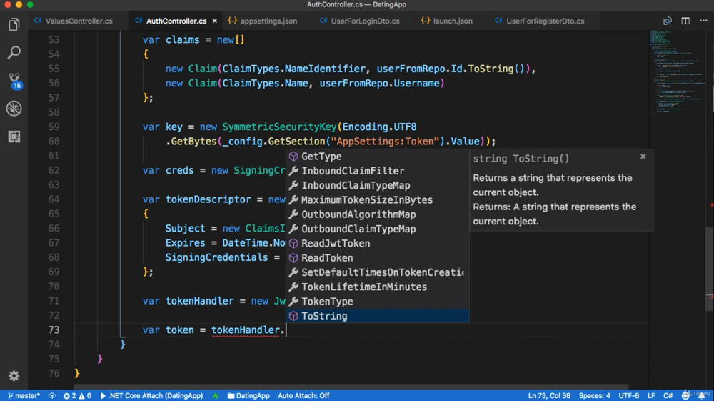This screenshot has width=714, height=401.
Task: Choose the ReadJwtToken method suggestion
Action: (377, 243)
